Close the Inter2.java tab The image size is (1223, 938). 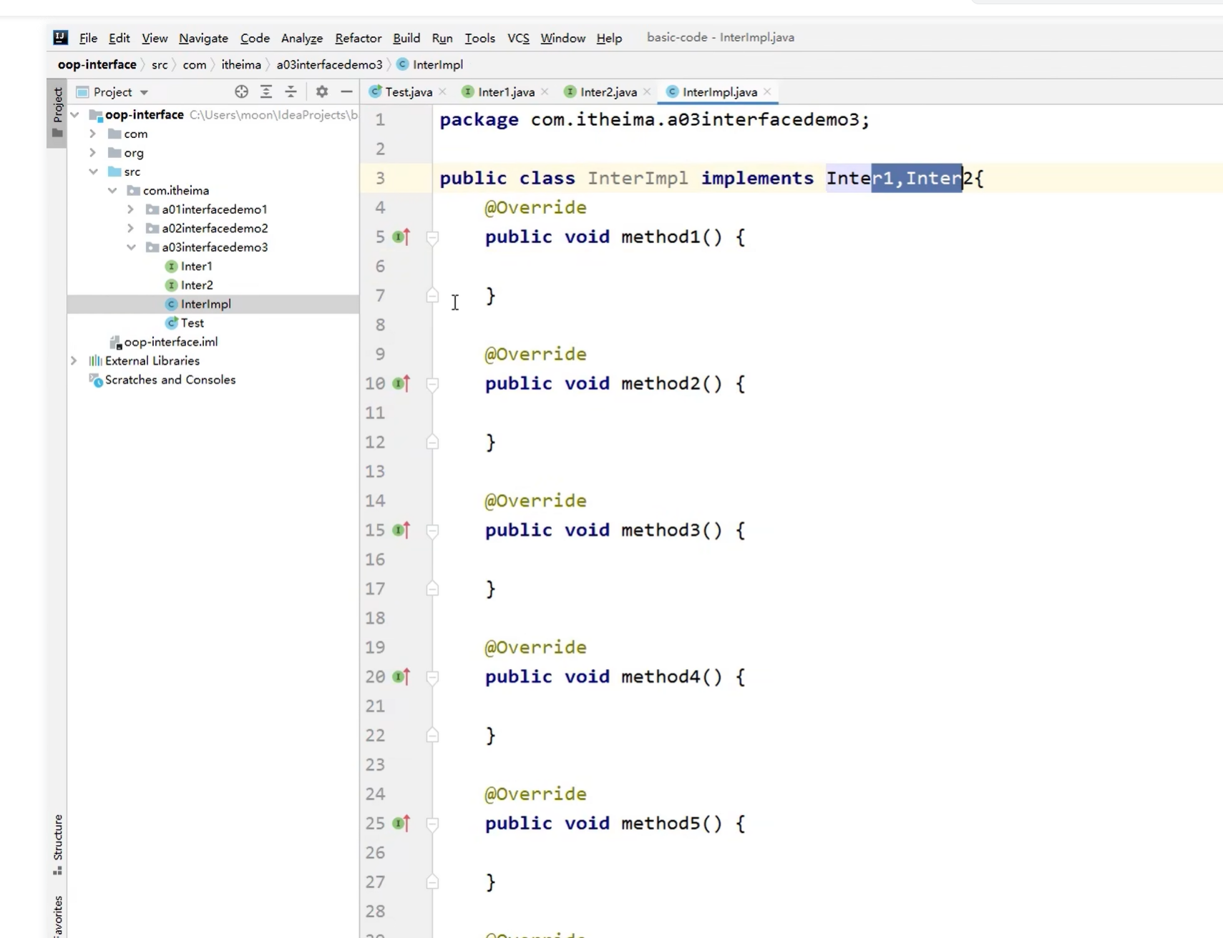coord(647,92)
